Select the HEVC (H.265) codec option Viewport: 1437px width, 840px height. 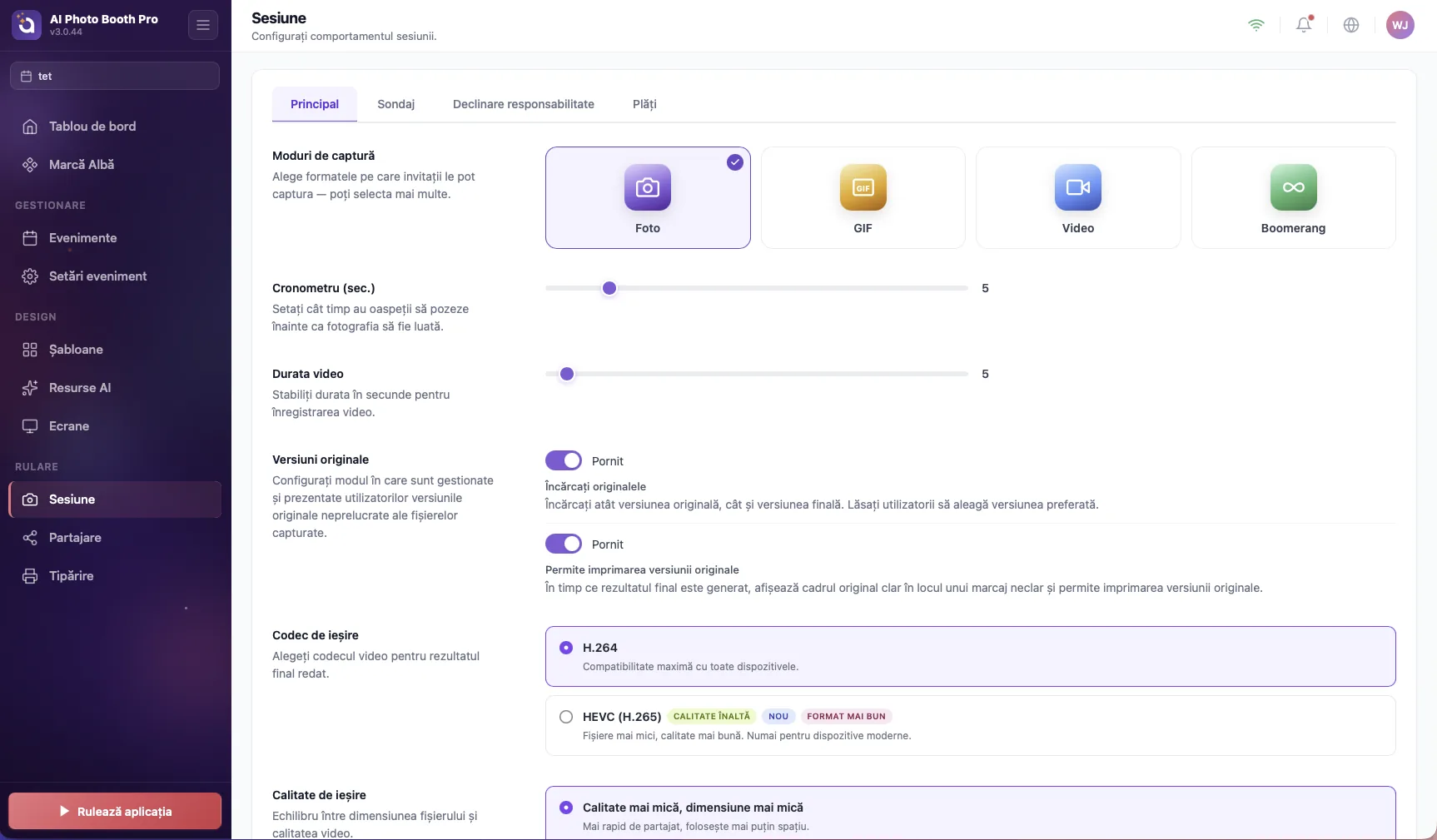pos(970,725)
